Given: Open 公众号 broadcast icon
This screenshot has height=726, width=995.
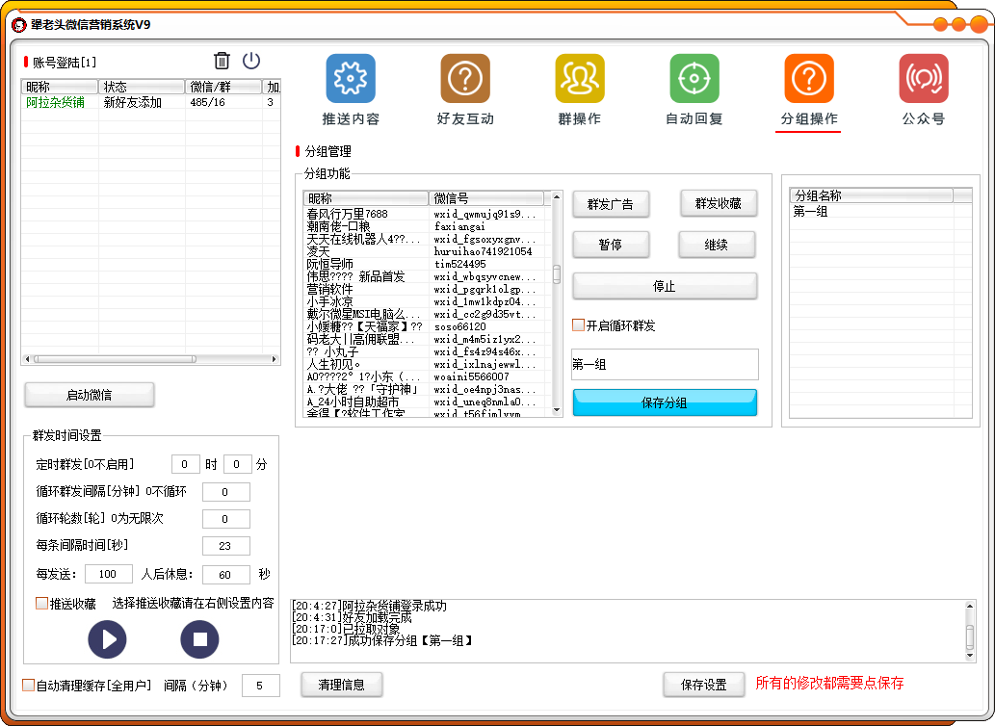Looking at the screenshot, I should point(924,78).
